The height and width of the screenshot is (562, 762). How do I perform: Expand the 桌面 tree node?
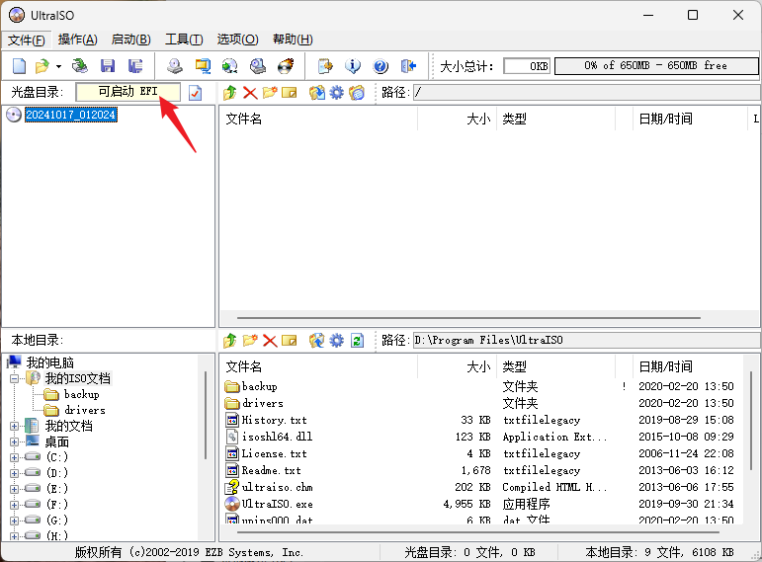click(x=14, y=442)
